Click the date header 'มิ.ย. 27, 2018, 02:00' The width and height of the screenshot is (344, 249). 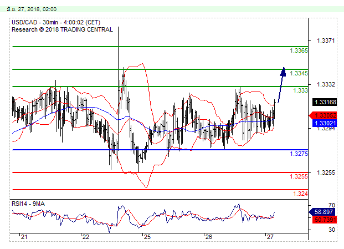pyautogui.click(x=32, y=9)
